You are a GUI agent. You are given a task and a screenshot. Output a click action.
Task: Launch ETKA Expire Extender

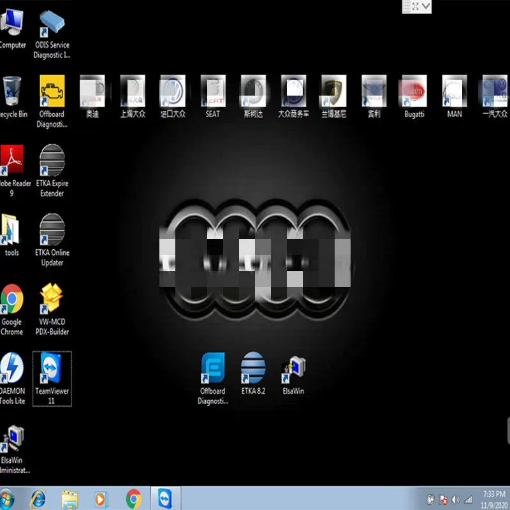coord(52,171)
